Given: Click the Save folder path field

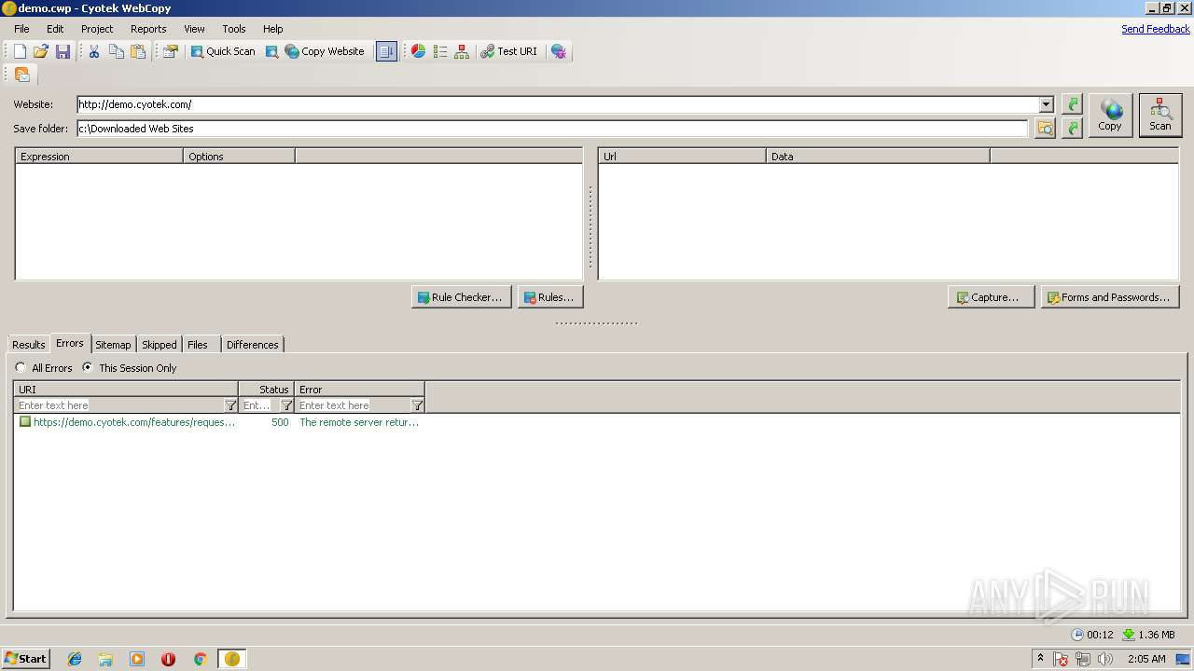Looking at the screenshot, I should (x=552, y=129).
